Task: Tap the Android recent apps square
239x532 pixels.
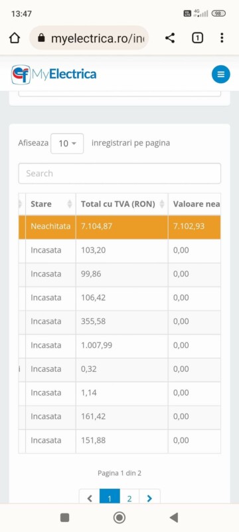Action: coord(64,517)
